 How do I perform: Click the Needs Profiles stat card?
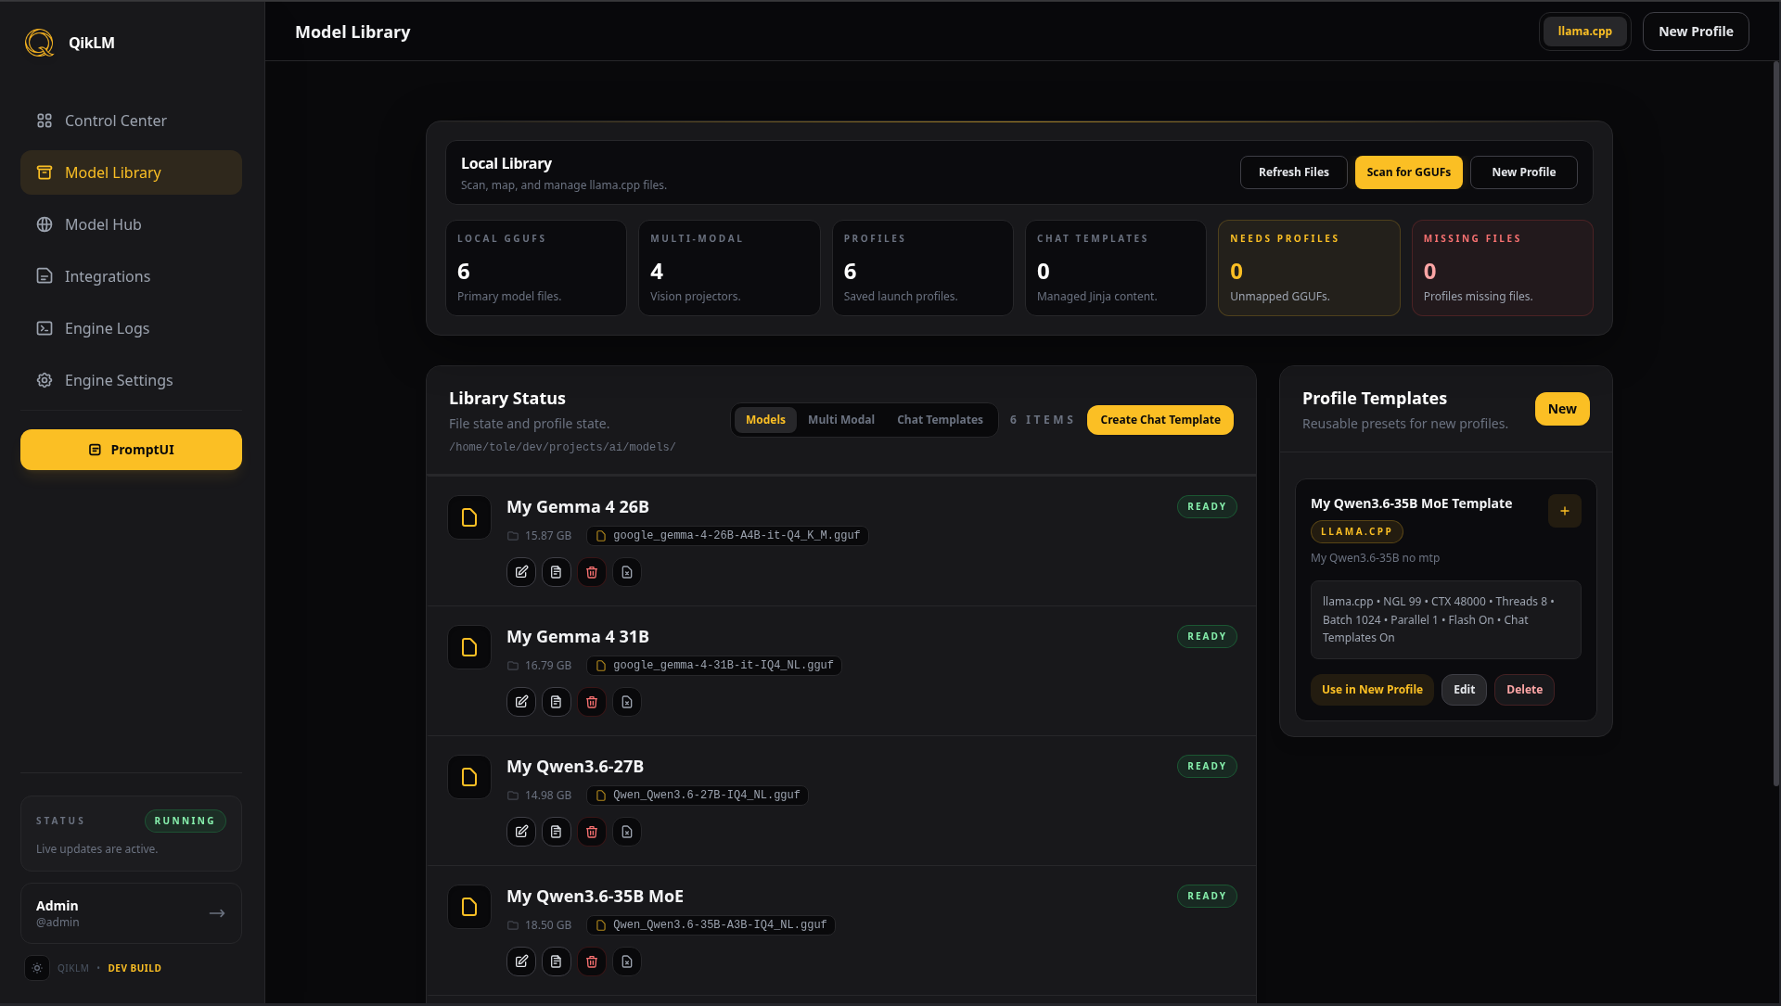coord(1309,268)
